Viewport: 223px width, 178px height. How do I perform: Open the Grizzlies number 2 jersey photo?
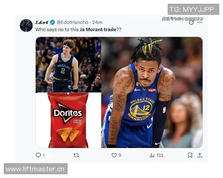click(x=68, y=65)
